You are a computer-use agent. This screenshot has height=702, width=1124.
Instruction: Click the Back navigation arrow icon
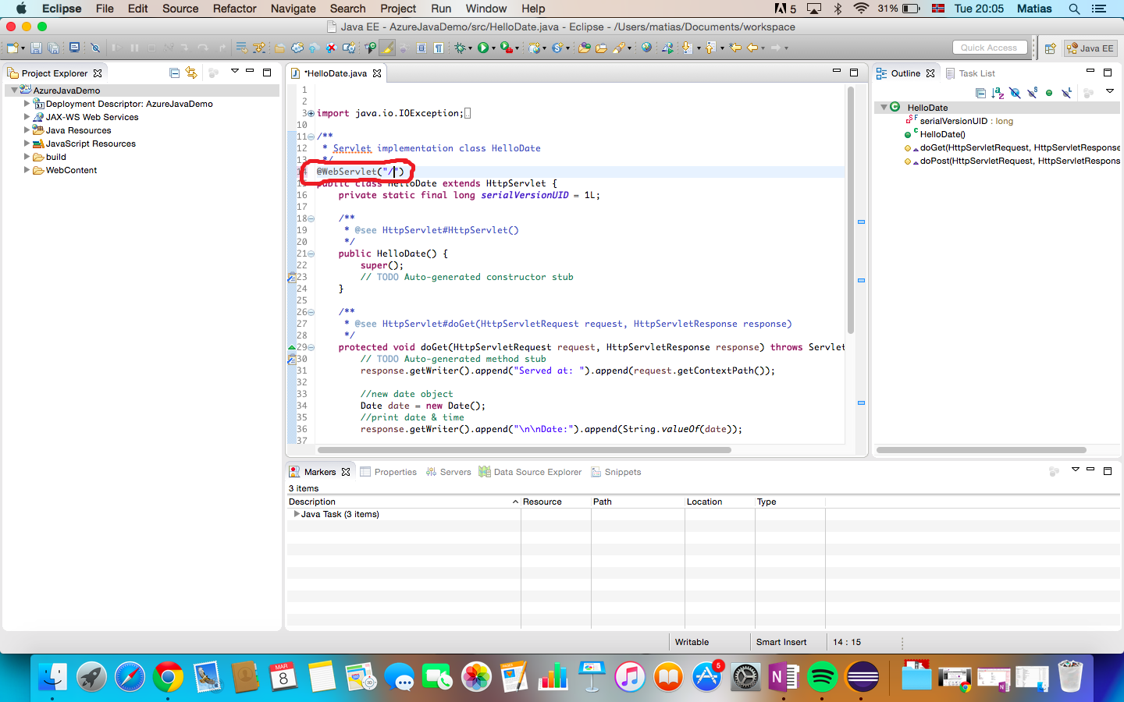(752, 48)
